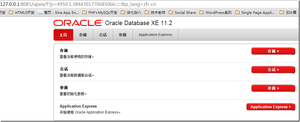Click the red Application Express > button

(271, 107)
